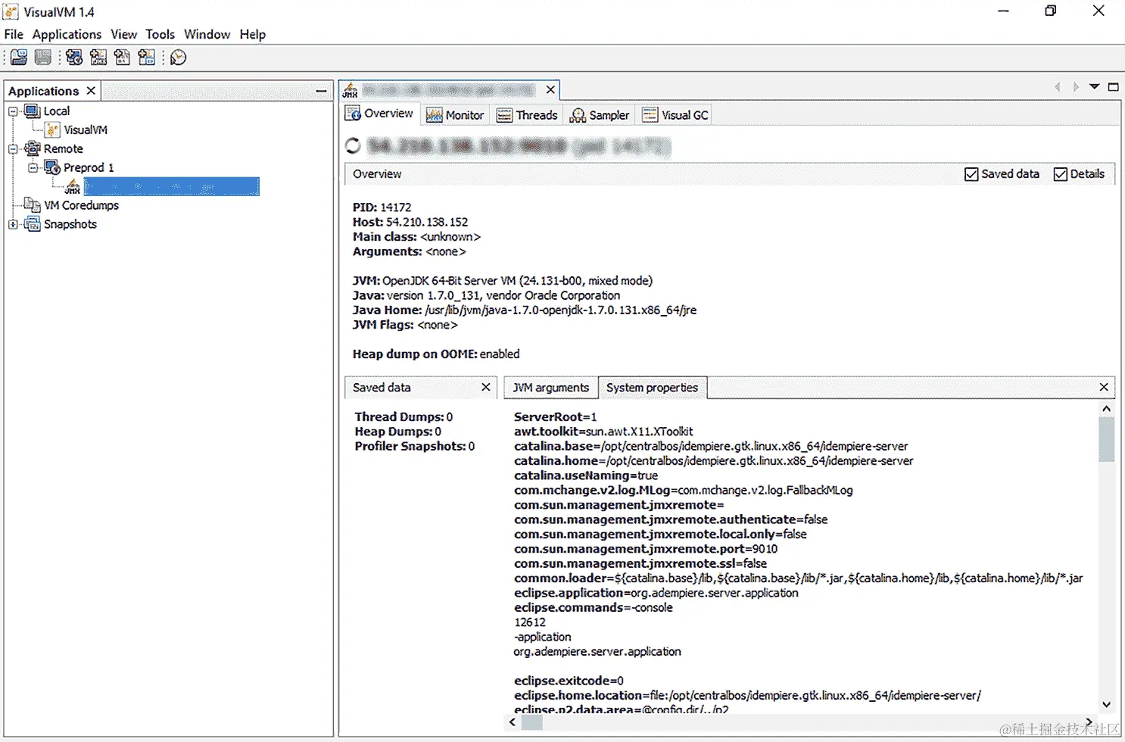The image size is (1125, 742).
Task: Select the VisualVM tree label
Action: coord(86,130)
